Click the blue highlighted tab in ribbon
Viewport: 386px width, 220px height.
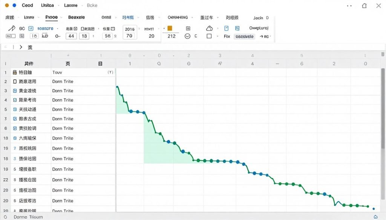point(128,17)
